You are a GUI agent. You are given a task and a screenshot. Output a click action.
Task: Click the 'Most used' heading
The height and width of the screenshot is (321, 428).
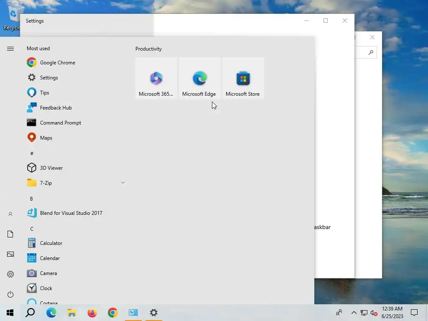coord(38,48)
